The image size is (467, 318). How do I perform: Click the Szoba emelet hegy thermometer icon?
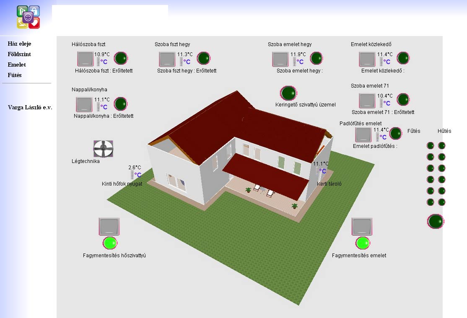coord(295,62)
